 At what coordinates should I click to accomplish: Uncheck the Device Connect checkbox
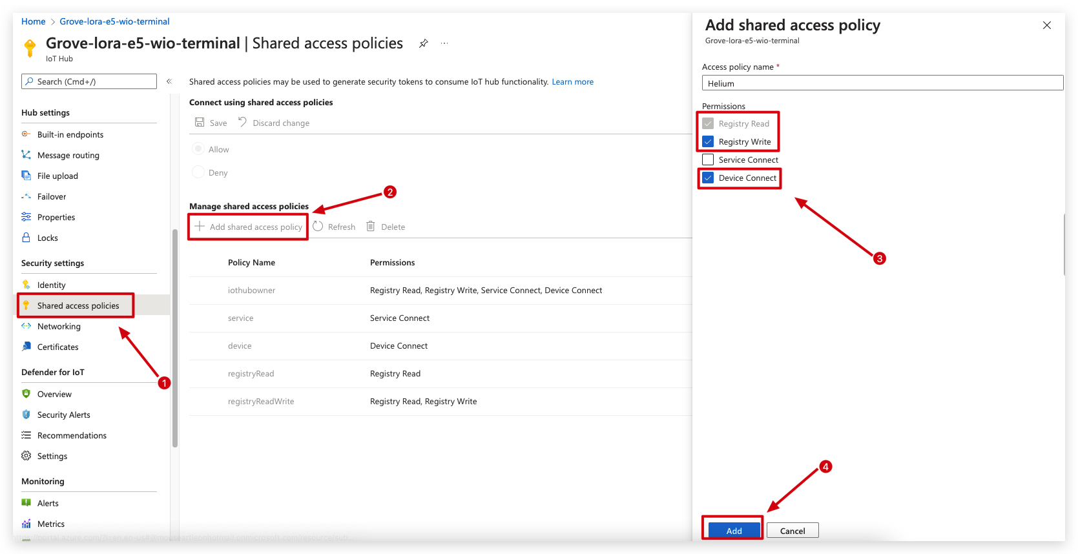click(708, 178)
